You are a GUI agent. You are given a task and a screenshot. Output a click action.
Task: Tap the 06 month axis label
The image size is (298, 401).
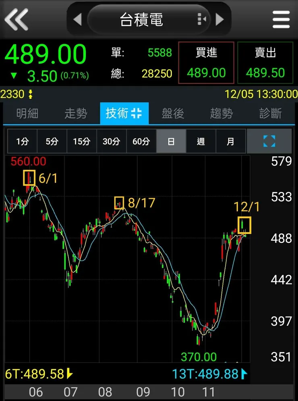[36, 392]
